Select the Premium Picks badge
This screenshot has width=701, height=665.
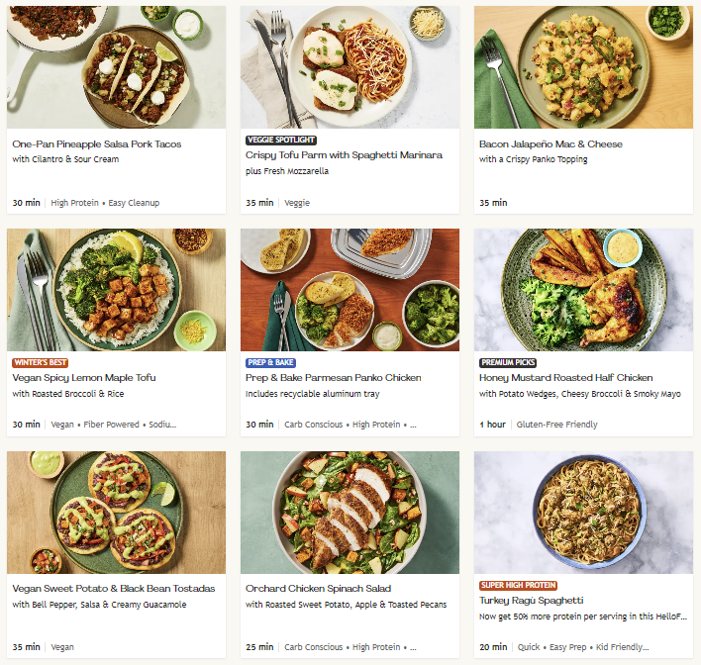pos(509,363)
